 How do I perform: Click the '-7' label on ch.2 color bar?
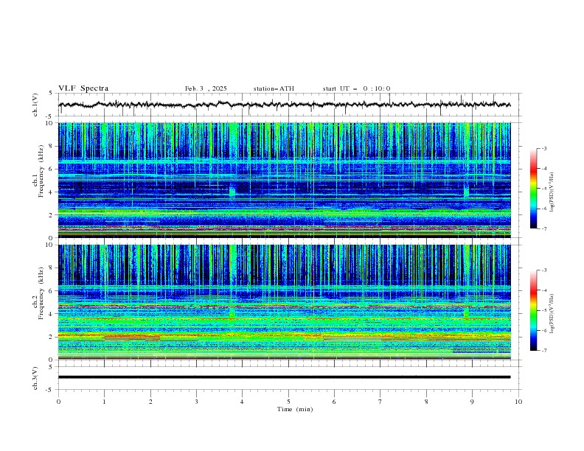[x=544, y=350]
